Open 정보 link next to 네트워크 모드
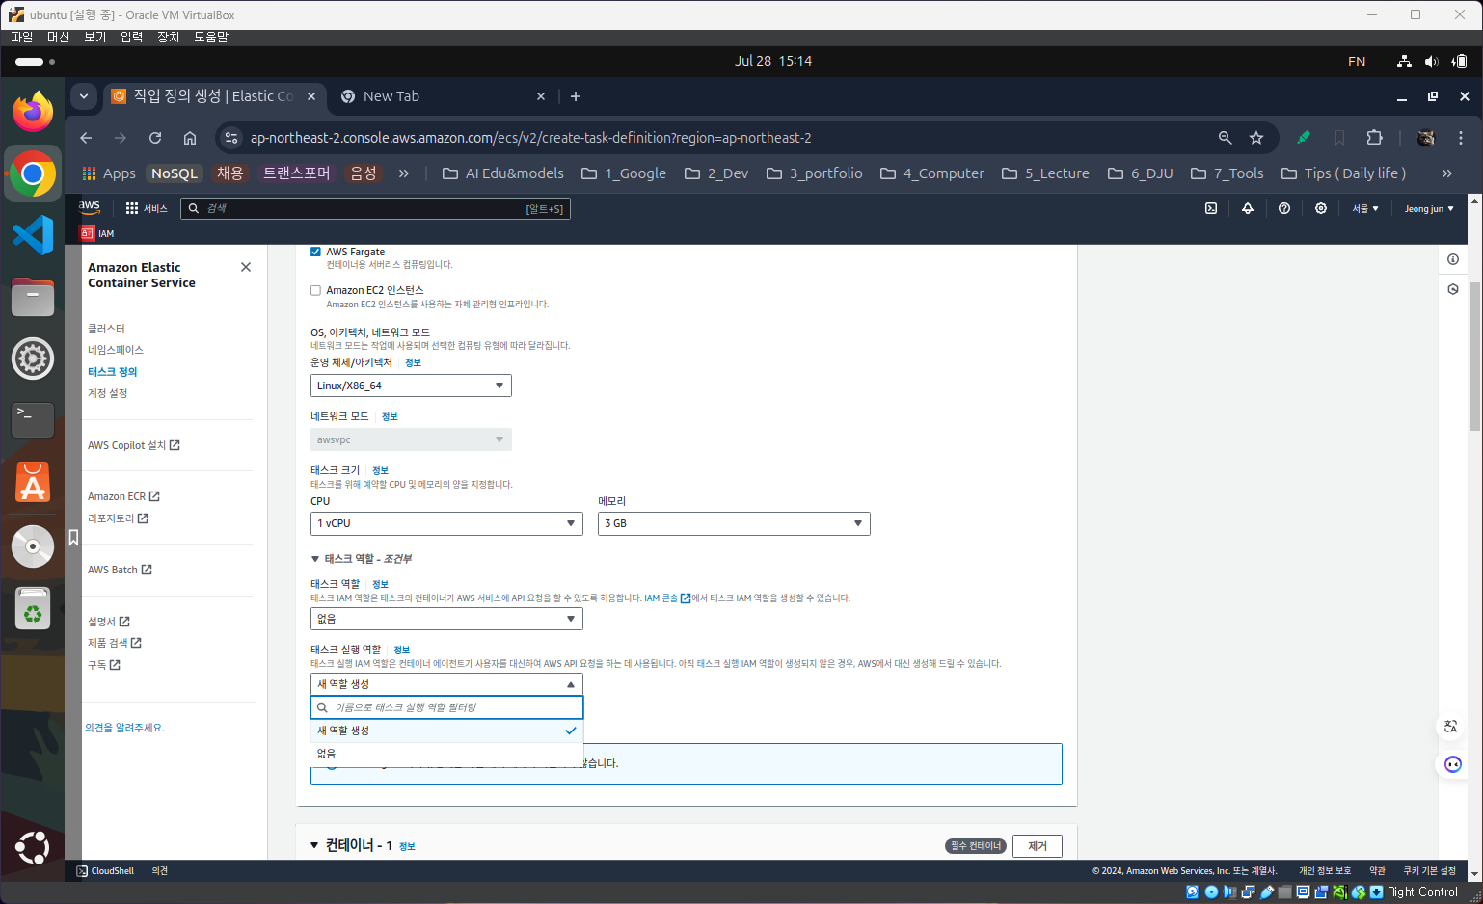The height and width of the screenshot is (904, 1483). coord(390,416)
